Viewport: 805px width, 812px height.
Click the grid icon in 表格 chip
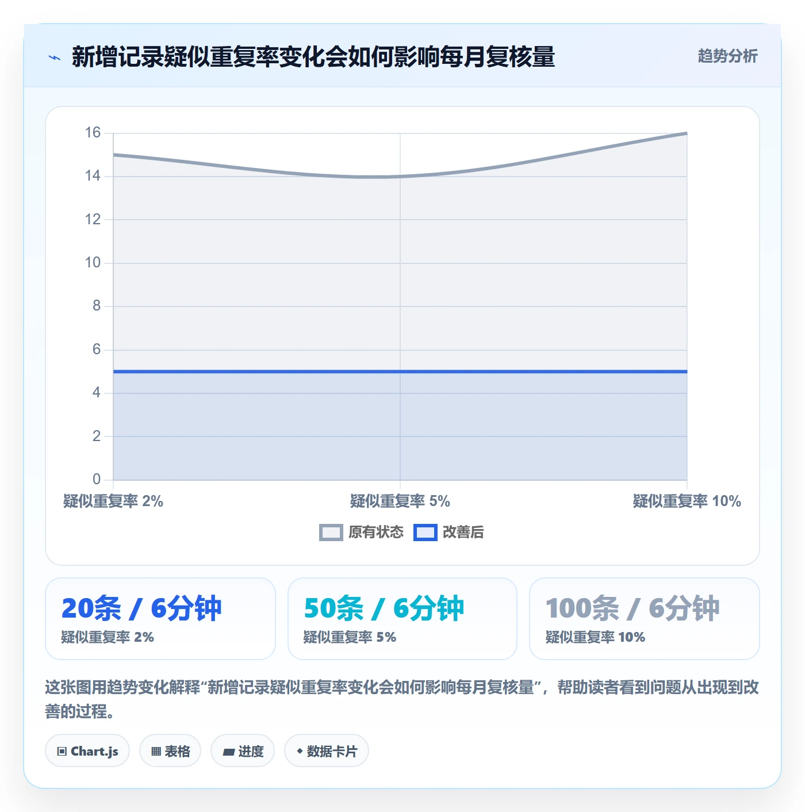click(156, 751)
